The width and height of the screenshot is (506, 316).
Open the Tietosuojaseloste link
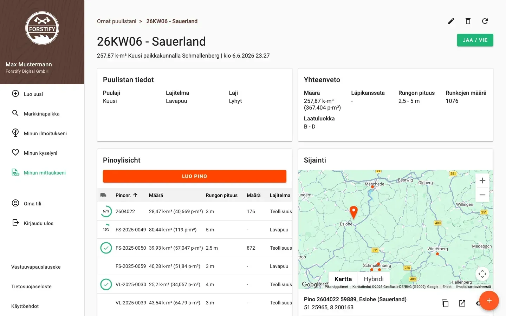[31, 287]
